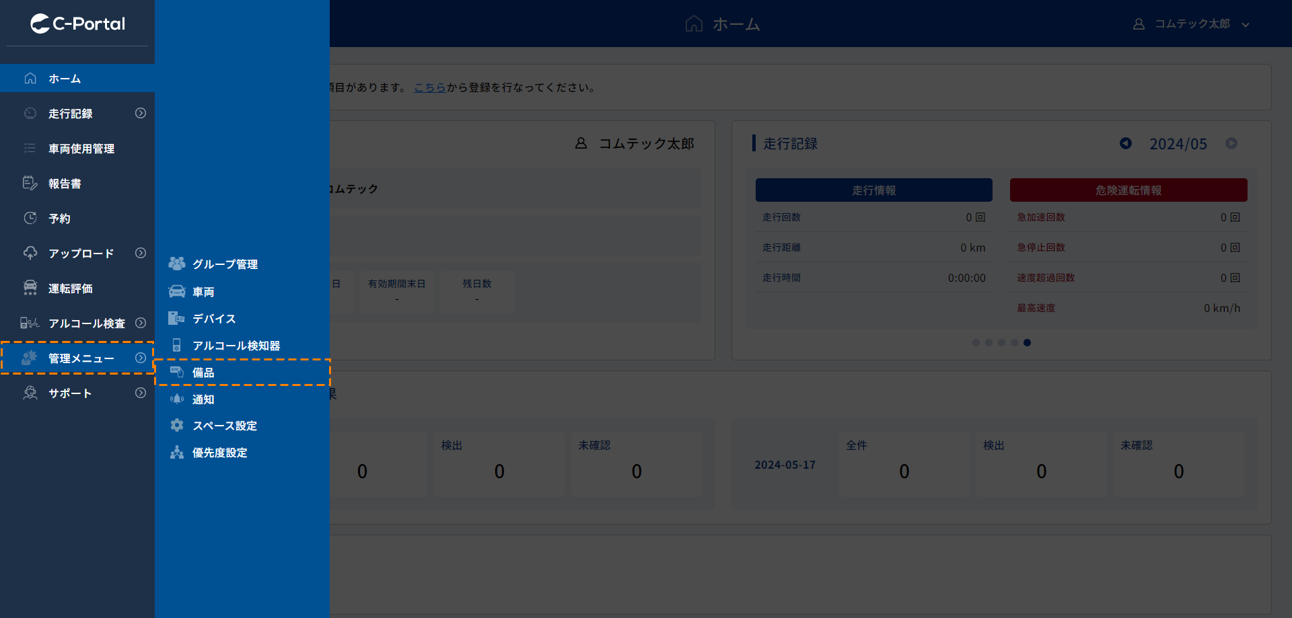Expand the 走行記録 sidebar arrow
Image resolution: width=1292 pixels, height=618 pixels.
[x=141, y=113]
